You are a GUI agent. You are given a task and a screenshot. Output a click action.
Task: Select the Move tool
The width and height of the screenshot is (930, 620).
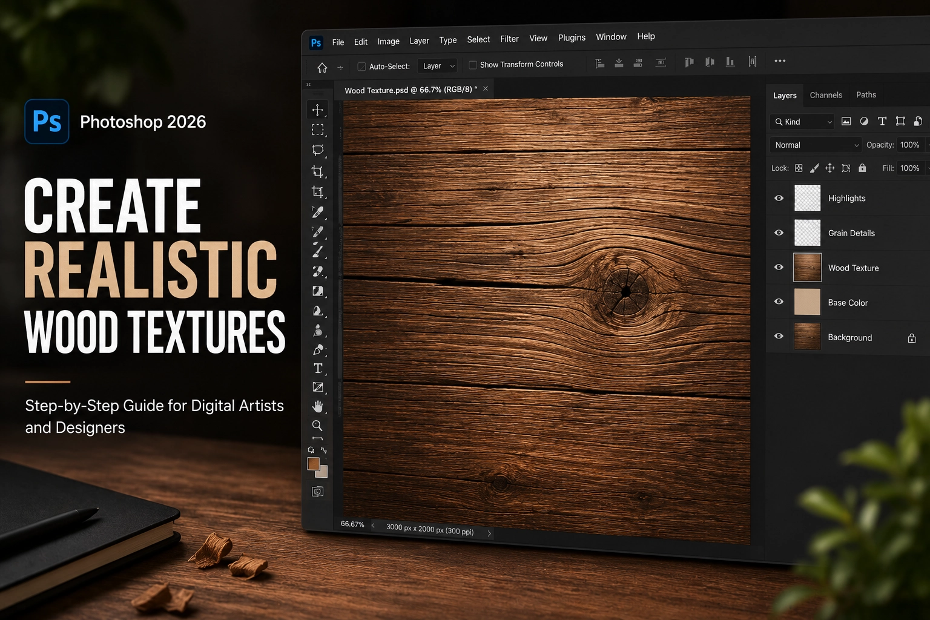(x=317, y=110)
